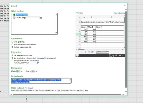Click up arrow of embed code box
This screenshot has width=143, height=103.
point(70,80)
